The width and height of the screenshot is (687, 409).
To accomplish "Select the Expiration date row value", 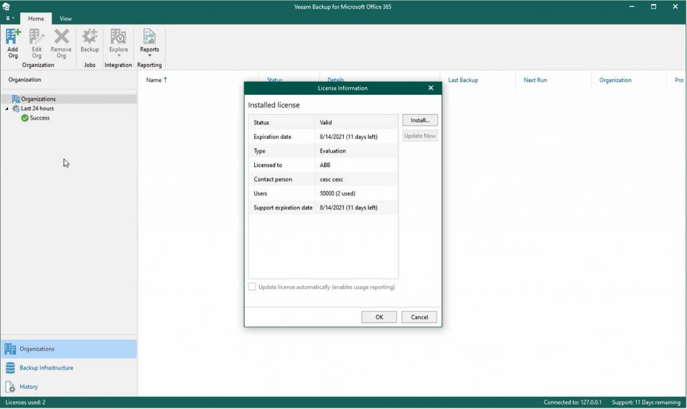I will (348, 137).
